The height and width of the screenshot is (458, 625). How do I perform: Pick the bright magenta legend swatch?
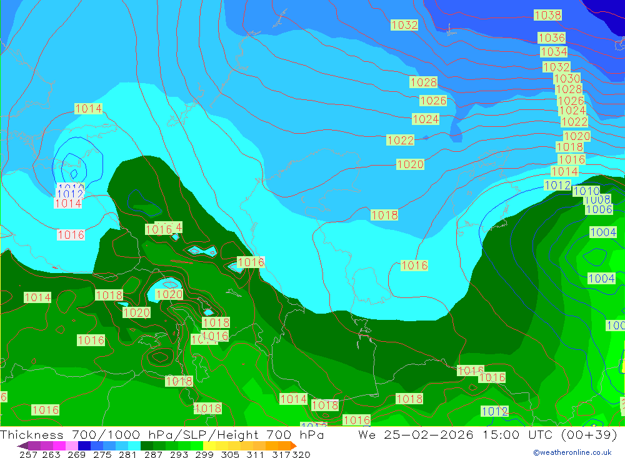tap(59, 446)
